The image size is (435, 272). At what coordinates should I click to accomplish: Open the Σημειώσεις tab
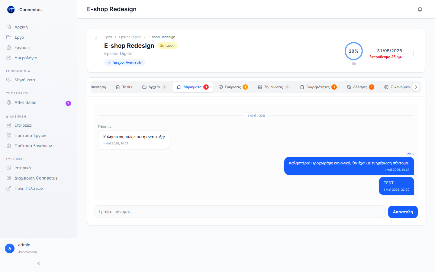point(274,87)
